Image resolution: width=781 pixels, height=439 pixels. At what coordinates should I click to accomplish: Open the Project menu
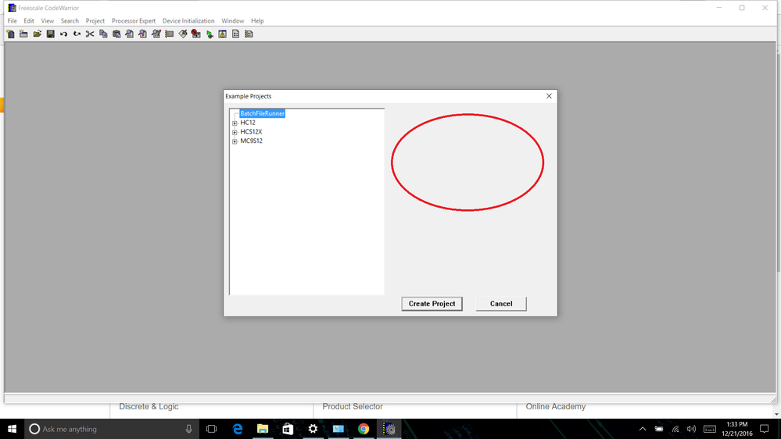pos(95,21)
